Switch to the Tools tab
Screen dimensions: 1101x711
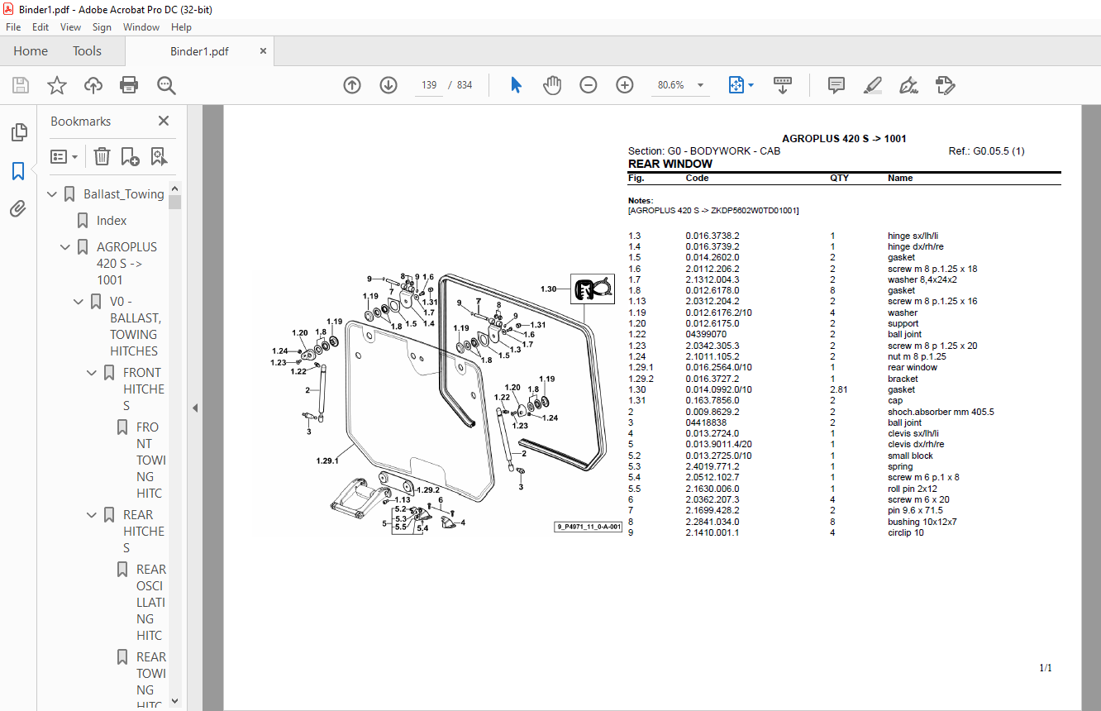pos(87,51)
